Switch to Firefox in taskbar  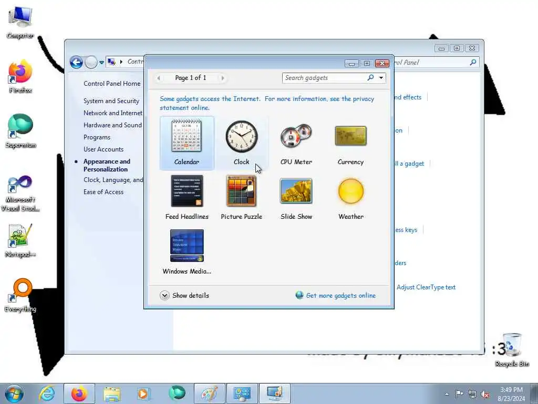coord(79,393)
